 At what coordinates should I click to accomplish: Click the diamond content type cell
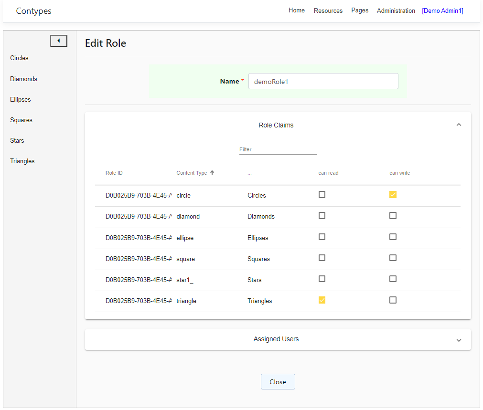188,216
